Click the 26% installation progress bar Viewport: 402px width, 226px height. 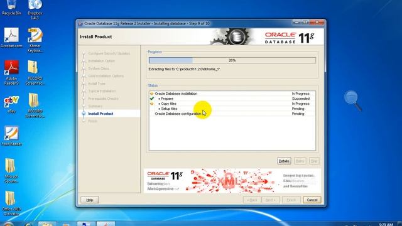click(232, 60)
